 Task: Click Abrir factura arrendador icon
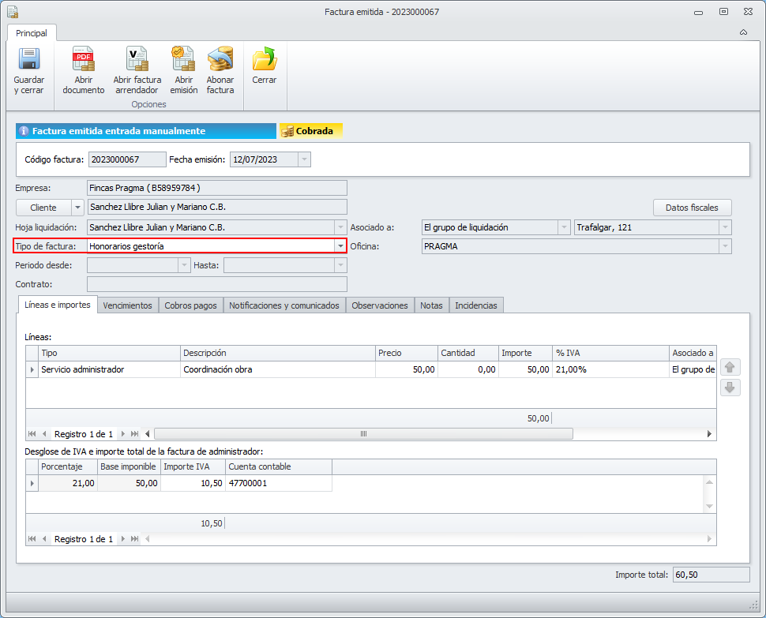tap(137, 61)
